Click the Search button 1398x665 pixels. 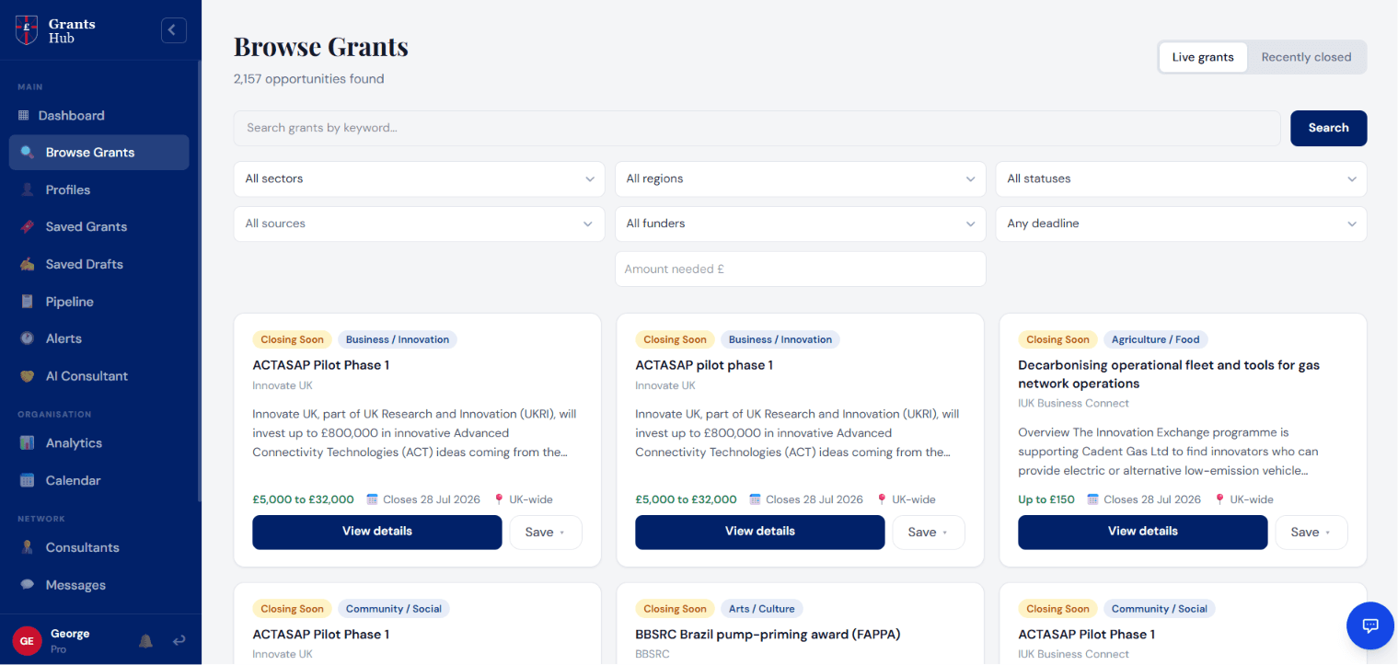pyautogui.click(x=1328, y=128)
